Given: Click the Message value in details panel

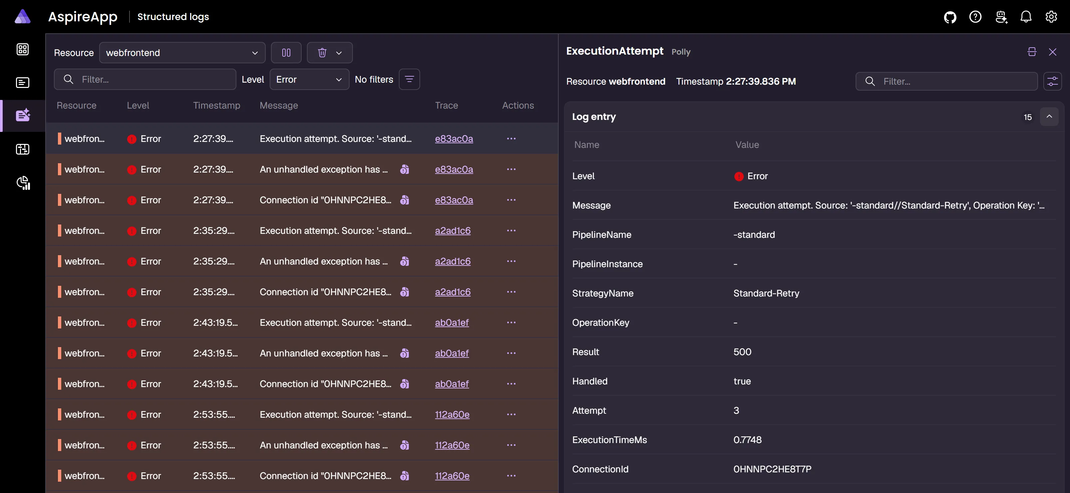Looking at the screenshot, I should 889,205.
